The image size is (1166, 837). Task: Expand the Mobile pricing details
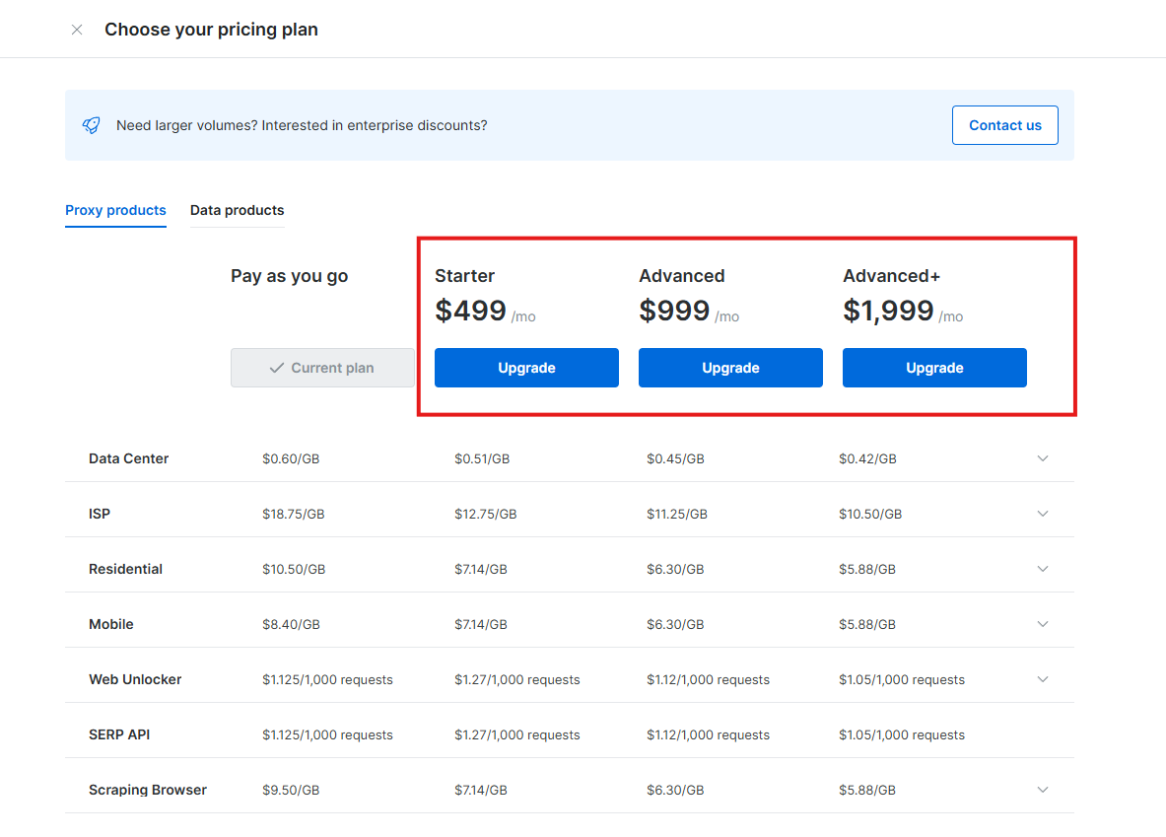pyautogui.click(x=1043, y=624)
